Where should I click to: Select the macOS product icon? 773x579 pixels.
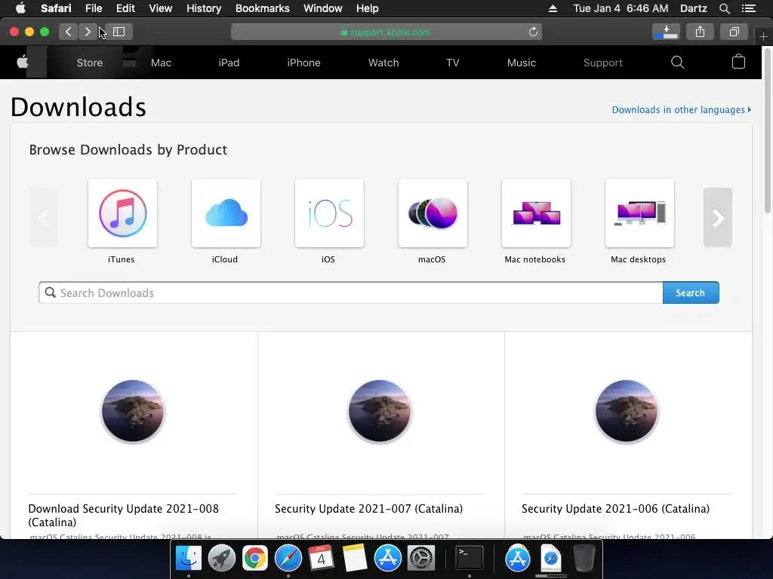tap(433, 213)
